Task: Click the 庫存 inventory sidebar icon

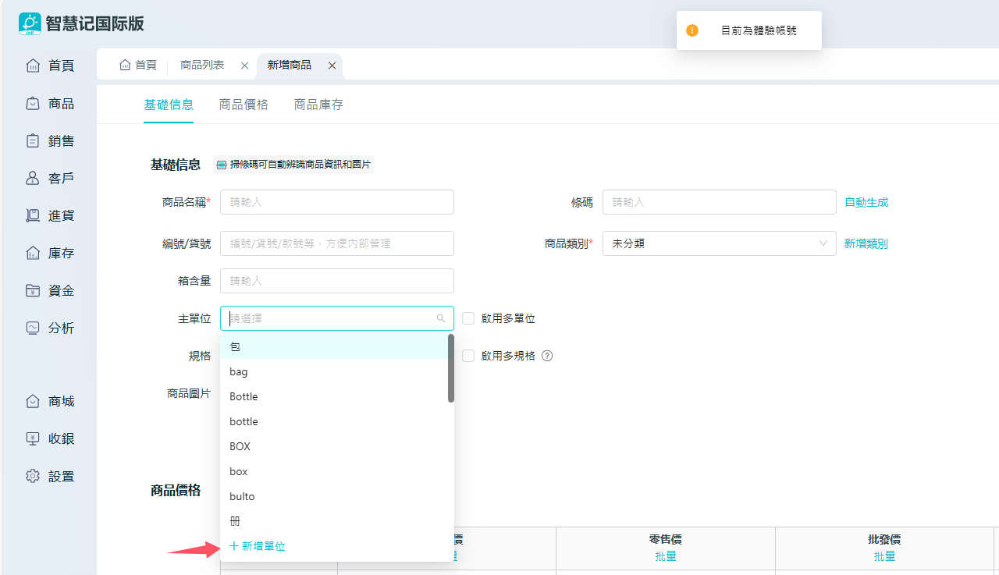Action: tap(33, 253)
